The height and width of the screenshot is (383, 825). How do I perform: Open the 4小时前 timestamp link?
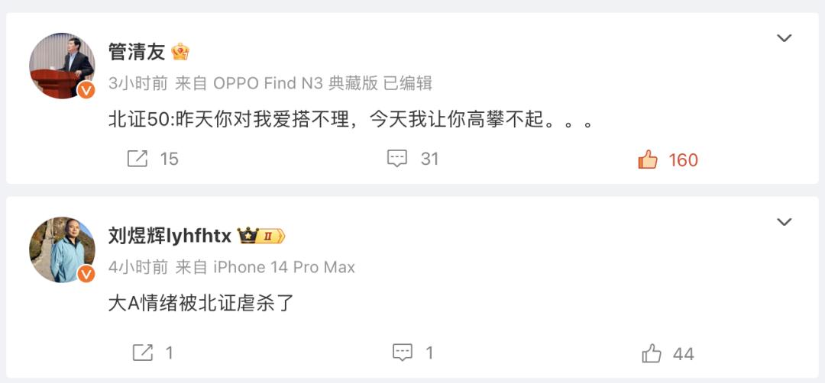(137, 268)
